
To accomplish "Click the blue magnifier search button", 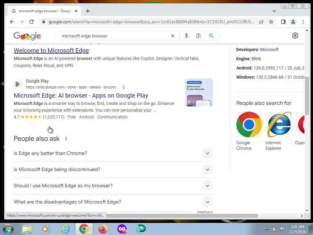I will click(212, 36).
